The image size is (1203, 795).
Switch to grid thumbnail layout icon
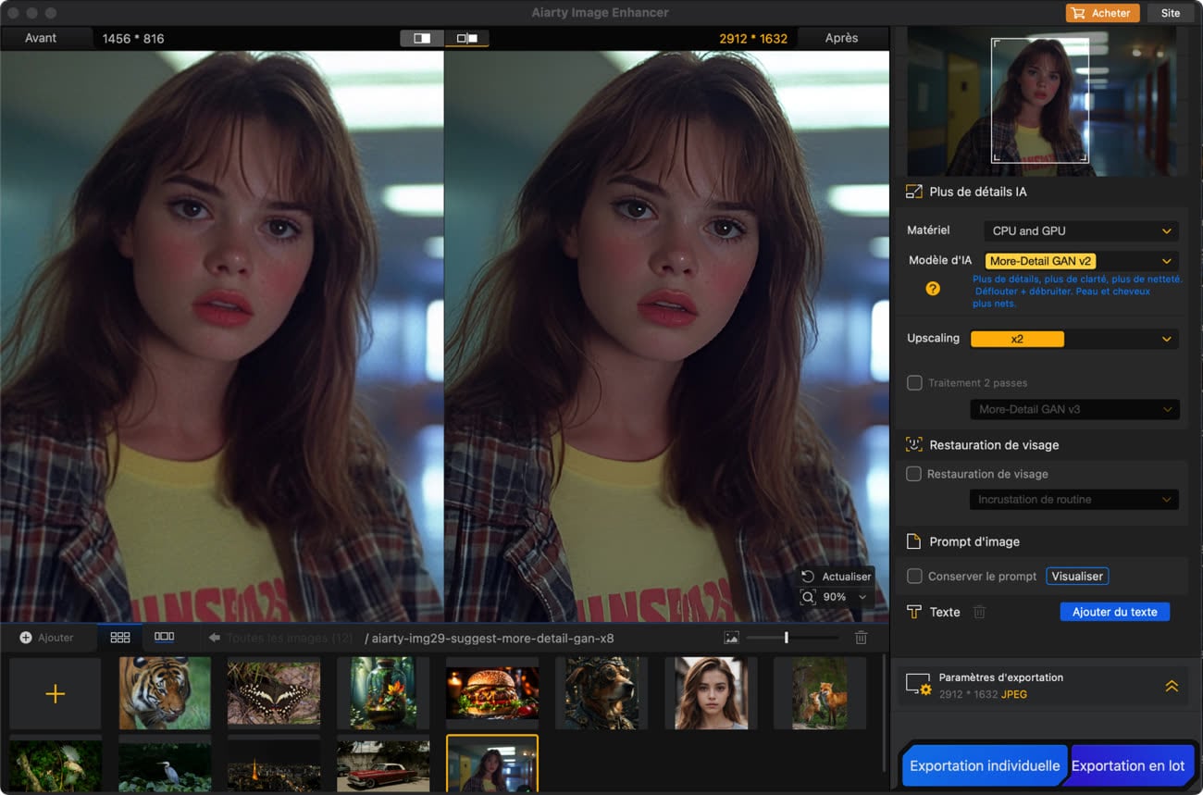[x=120, y=638]
